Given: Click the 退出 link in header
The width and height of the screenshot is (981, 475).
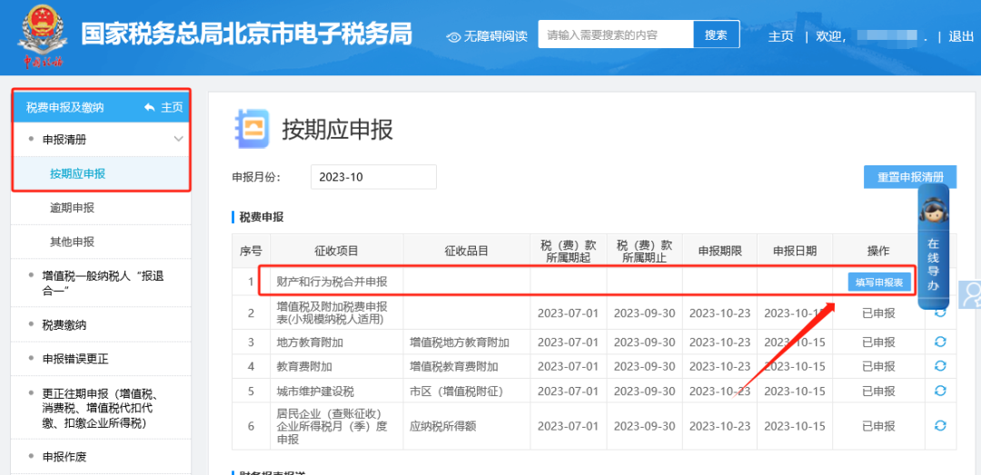Looking at the screenshot, I should click(960, 36).
